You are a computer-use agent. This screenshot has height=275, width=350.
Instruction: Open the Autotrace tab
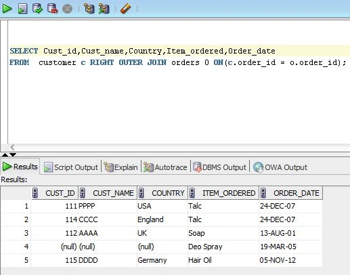[165, 167]
